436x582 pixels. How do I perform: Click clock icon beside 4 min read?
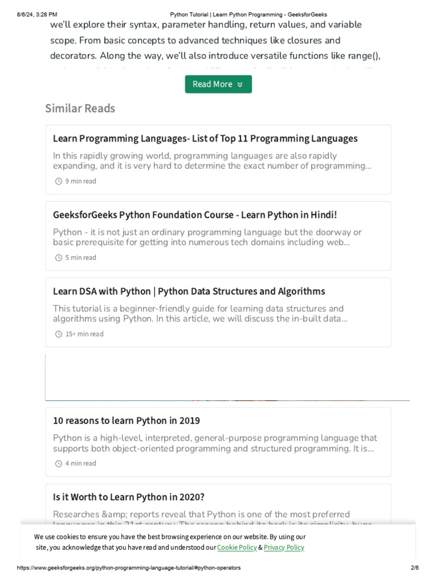(x=58, y=463)
